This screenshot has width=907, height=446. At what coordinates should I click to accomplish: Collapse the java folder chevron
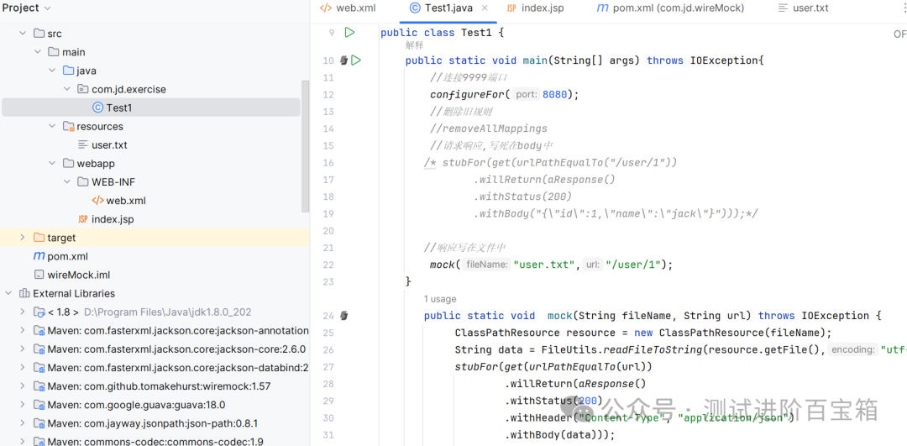(x=52, y=71)
